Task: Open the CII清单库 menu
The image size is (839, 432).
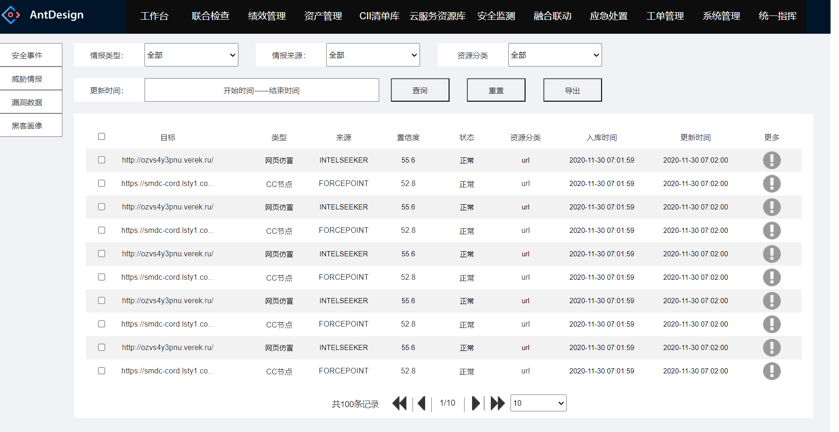Action: coord(380,16)
